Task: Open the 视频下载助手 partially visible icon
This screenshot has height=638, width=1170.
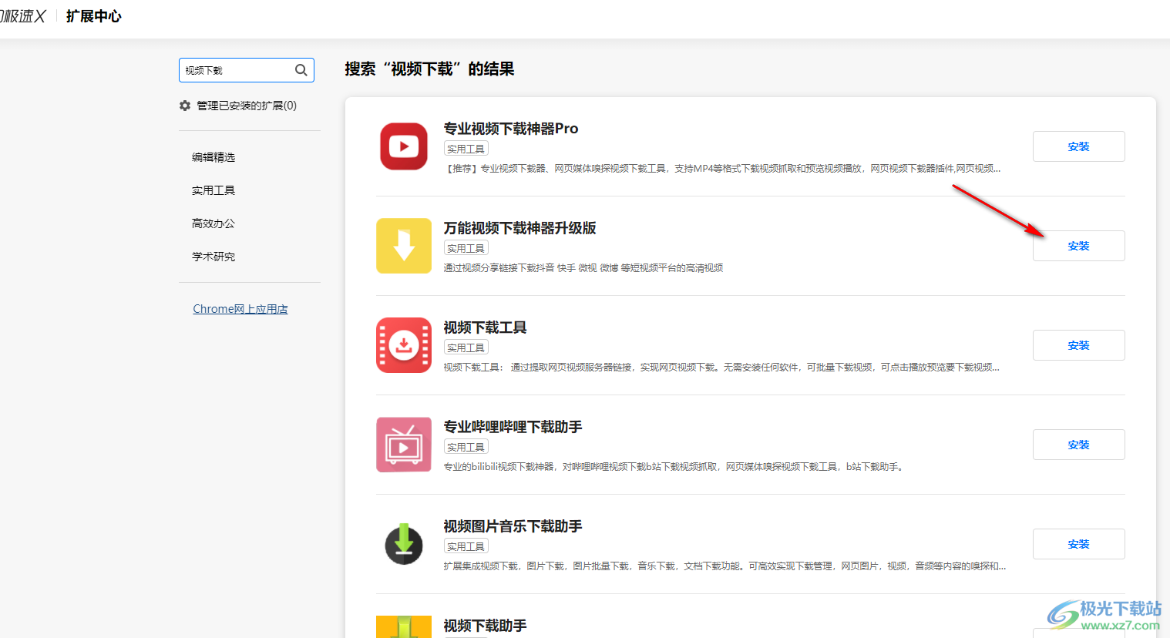Action: tap(404, 626)
